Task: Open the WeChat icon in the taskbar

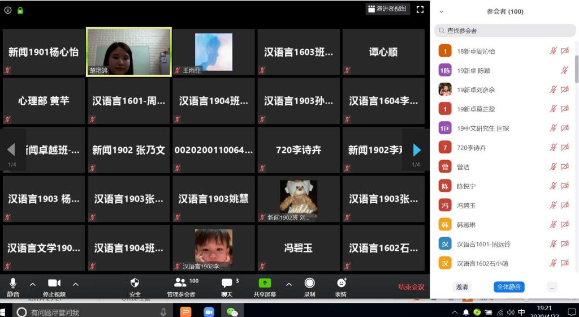Action: [x=232, y=312]
